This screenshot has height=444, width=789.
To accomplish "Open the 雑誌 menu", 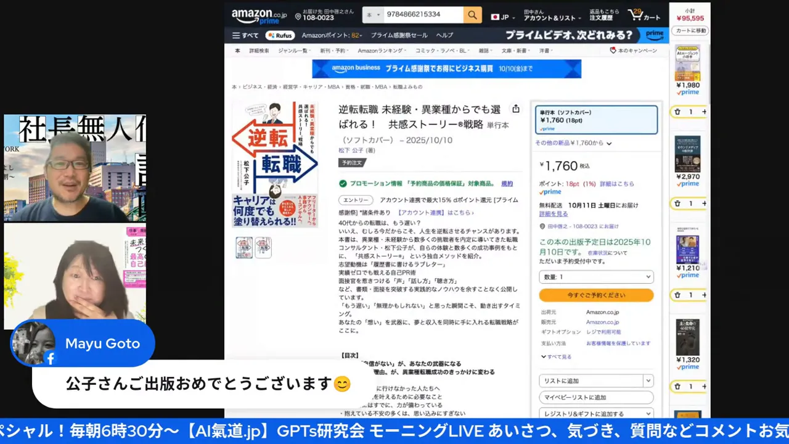I will click(485, 51).
